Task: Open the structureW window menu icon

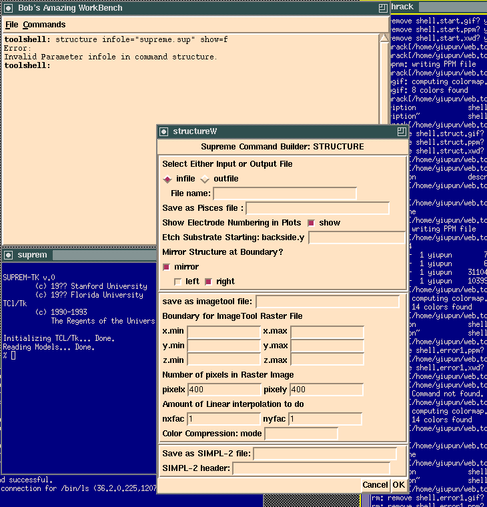Action: click(164, 131)
